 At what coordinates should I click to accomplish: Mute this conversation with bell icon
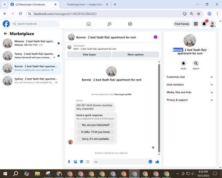coord(183,63)
